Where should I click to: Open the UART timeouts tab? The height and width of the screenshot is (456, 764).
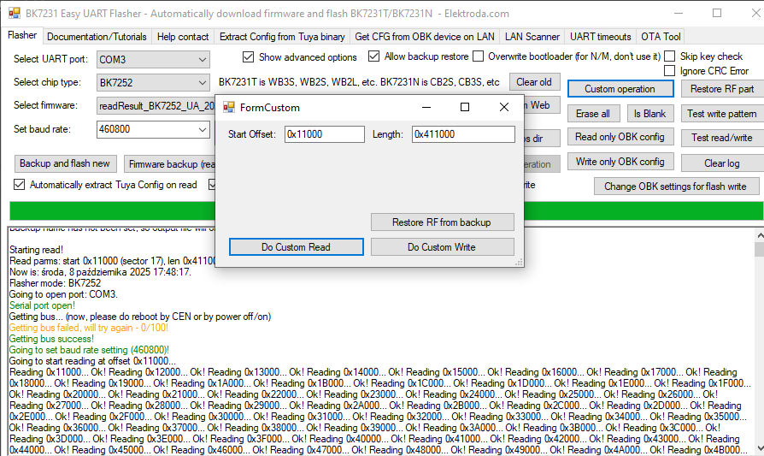[600, 37]
